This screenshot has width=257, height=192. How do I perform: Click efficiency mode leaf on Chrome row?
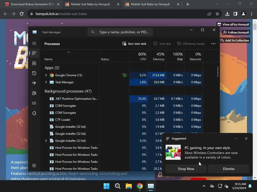point(125,75)
